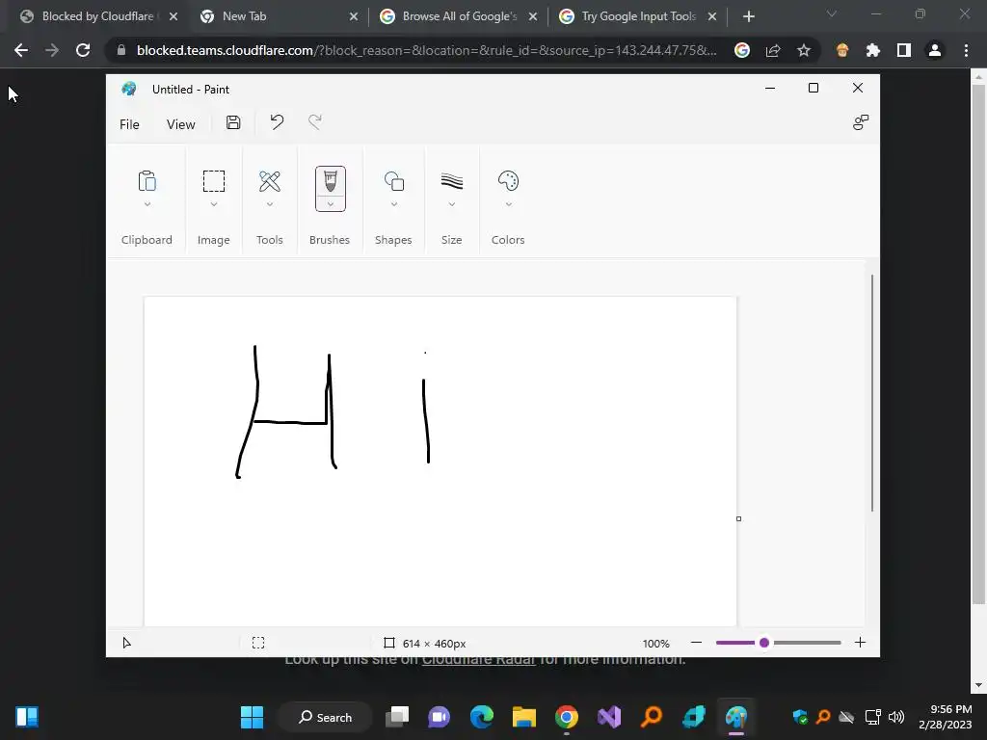
Task: Open Task View from the taskbar
Action: [397, 717]
